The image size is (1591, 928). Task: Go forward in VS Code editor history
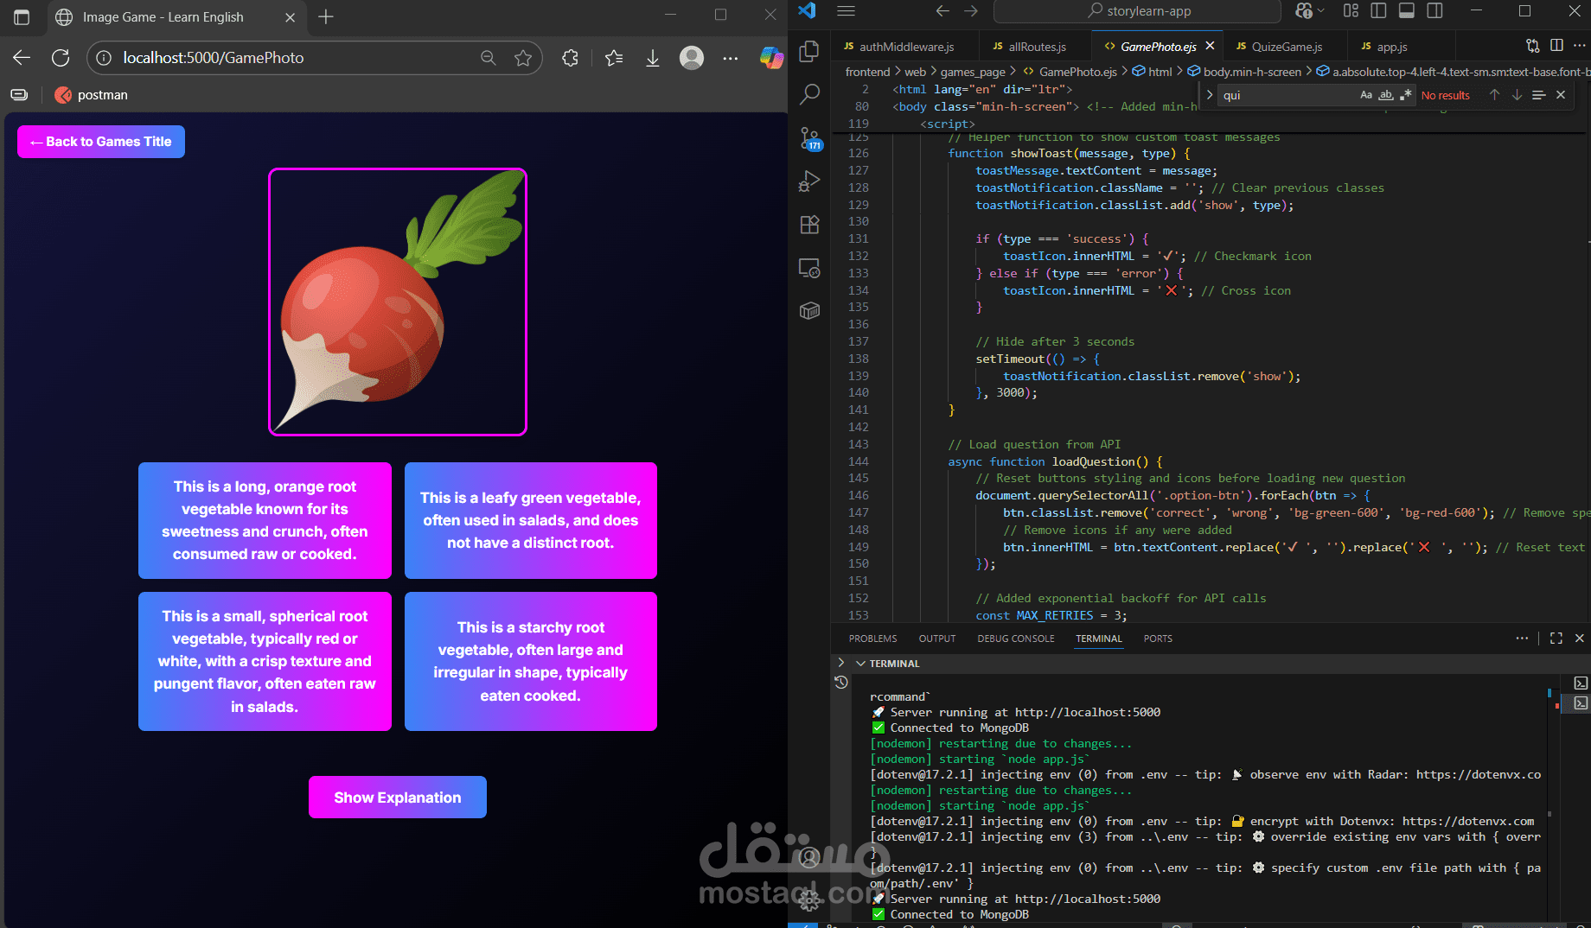point(971,11)
